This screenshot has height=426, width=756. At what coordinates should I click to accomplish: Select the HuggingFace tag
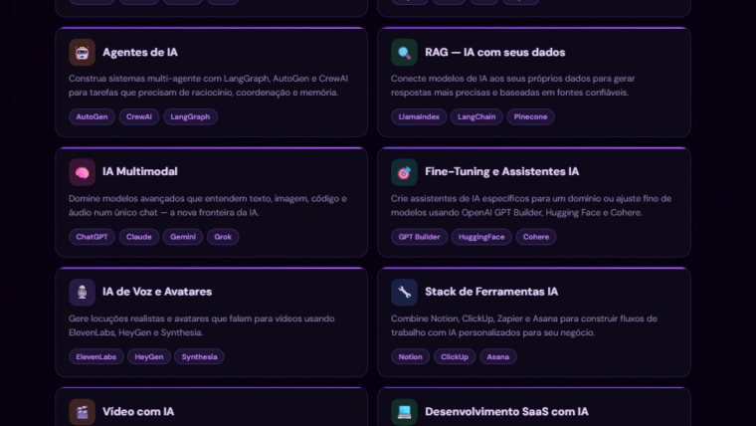(x=481, y=237)
